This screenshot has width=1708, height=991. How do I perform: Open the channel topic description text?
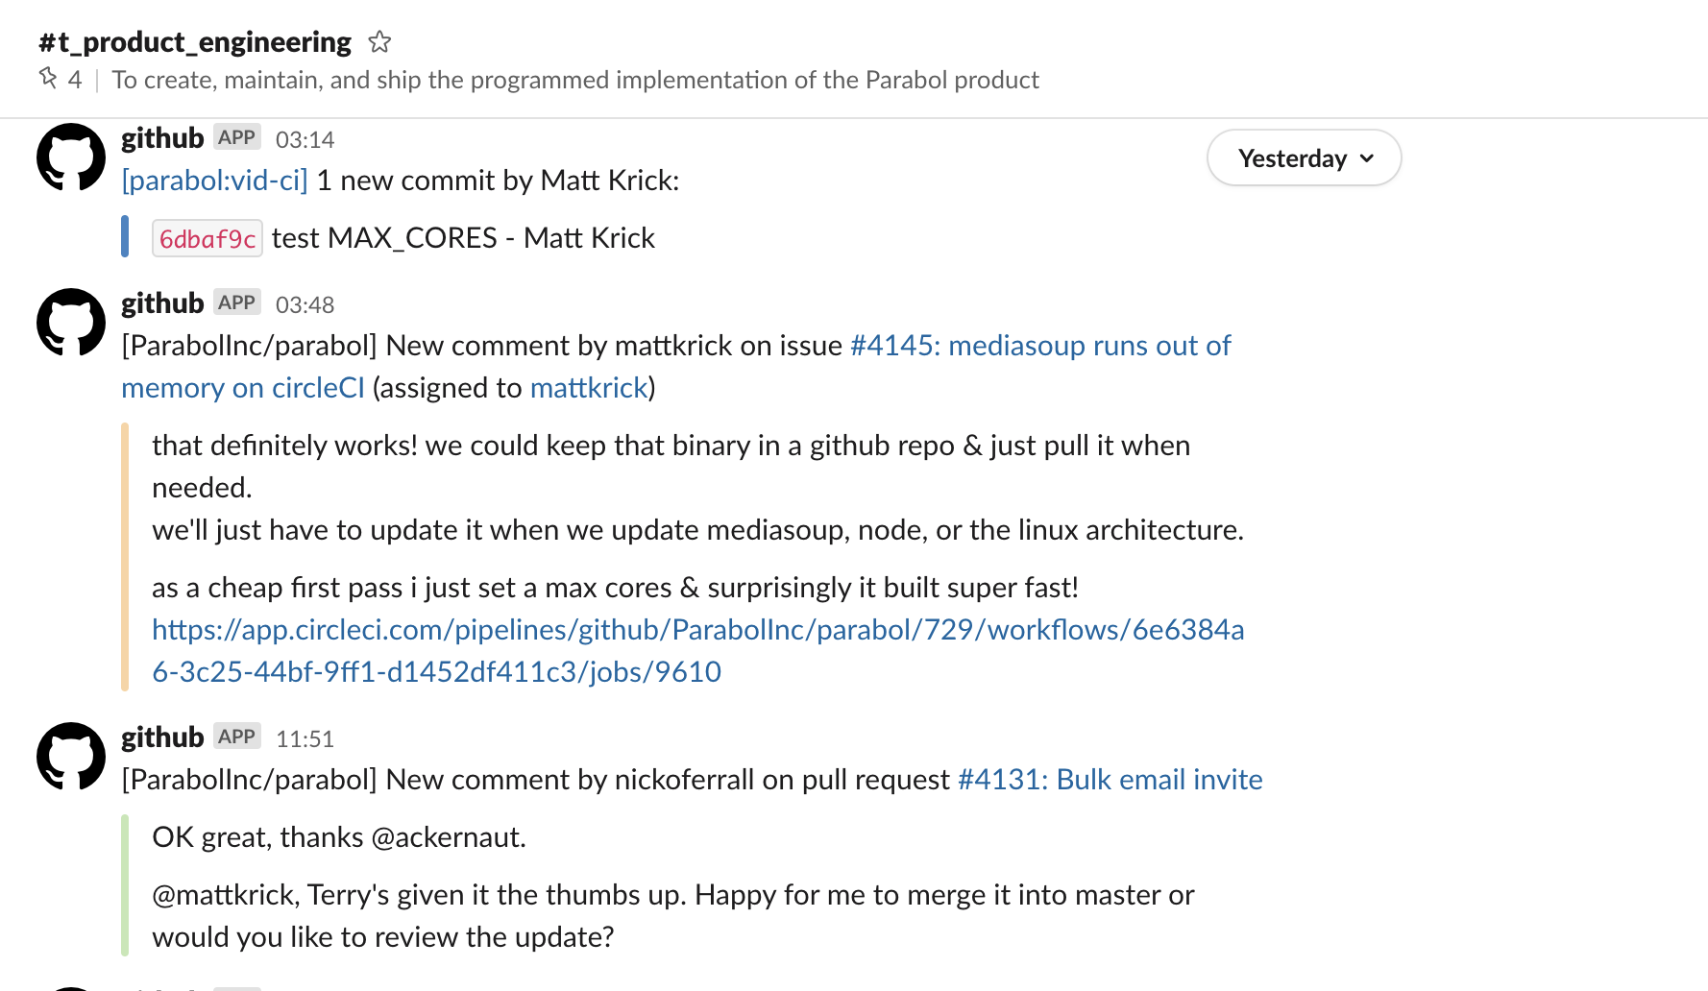click(x=574, y=80)
